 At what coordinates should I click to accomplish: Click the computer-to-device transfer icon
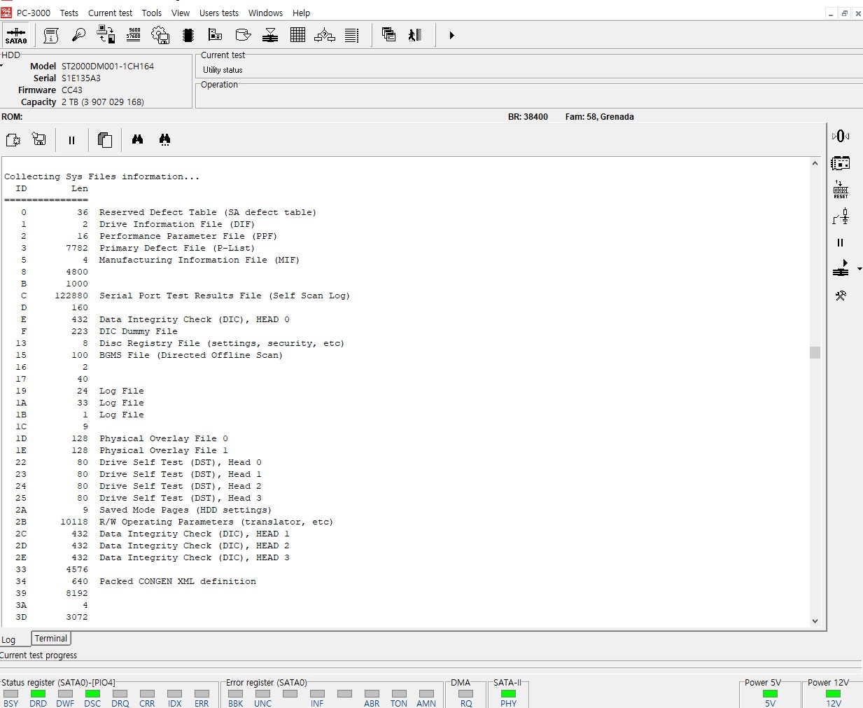(106, 35)
